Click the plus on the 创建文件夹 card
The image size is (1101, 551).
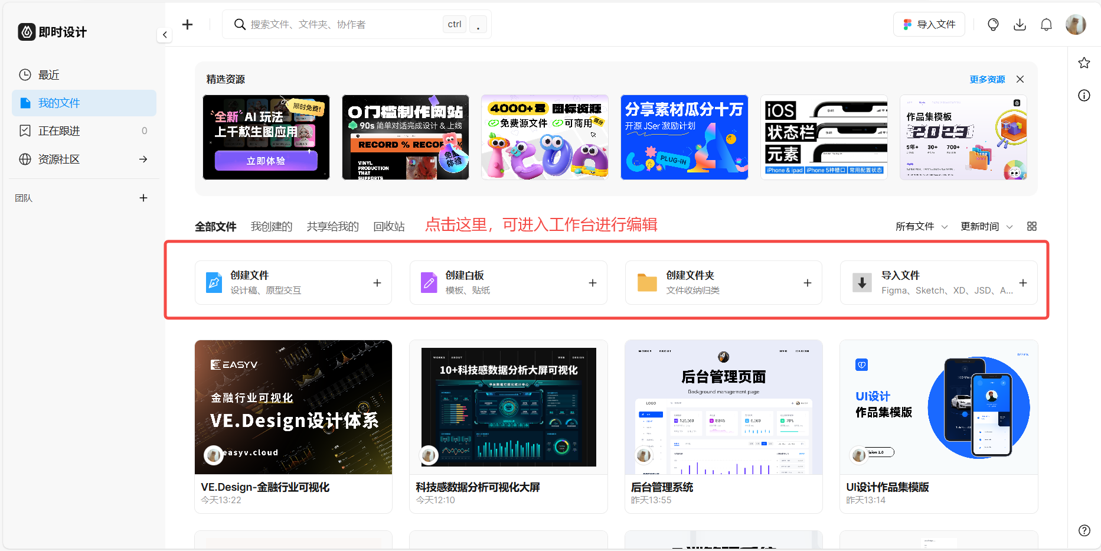pos(808,283)
